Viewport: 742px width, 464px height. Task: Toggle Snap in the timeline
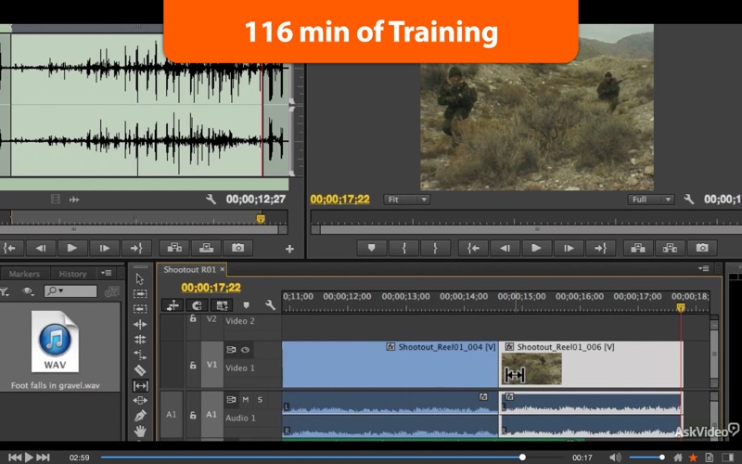point(197,305)
